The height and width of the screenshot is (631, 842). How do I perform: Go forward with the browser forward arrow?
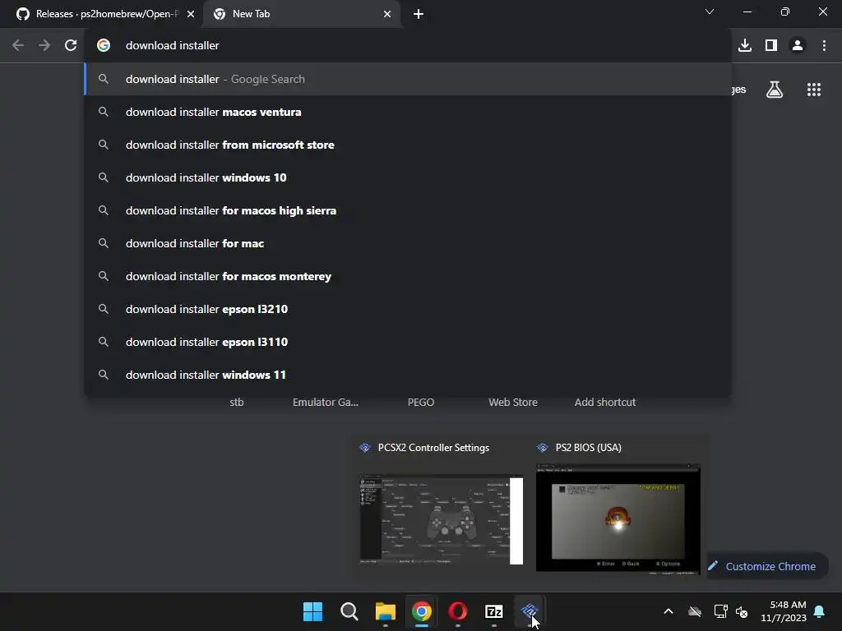[44, 46]
